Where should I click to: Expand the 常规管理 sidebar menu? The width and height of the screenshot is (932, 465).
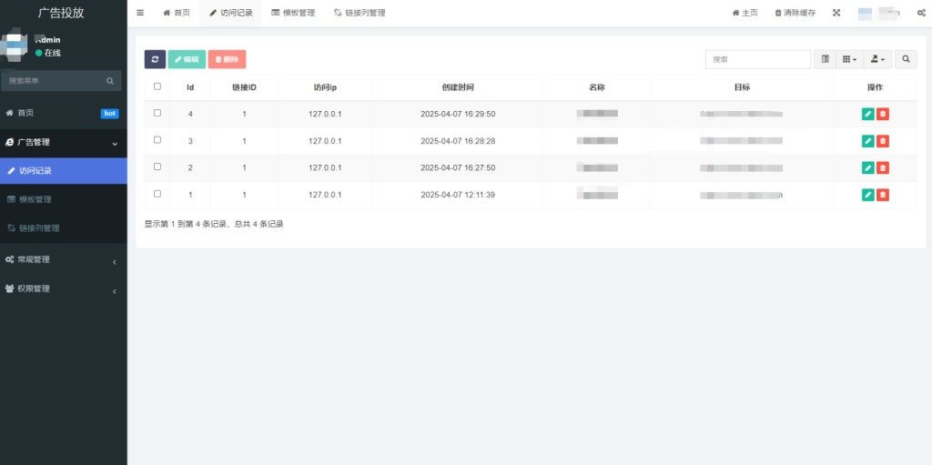(x=63, y=259)
